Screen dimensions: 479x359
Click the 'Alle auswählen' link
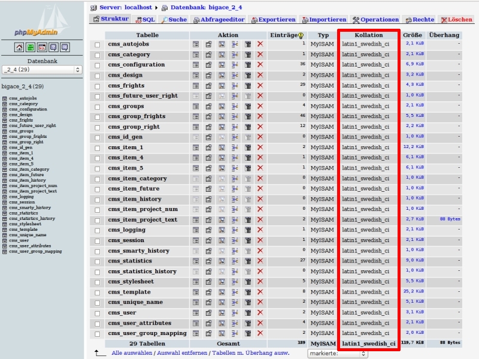pos(132,353)
